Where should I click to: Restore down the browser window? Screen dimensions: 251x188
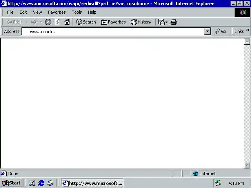(x=240, y=4)
